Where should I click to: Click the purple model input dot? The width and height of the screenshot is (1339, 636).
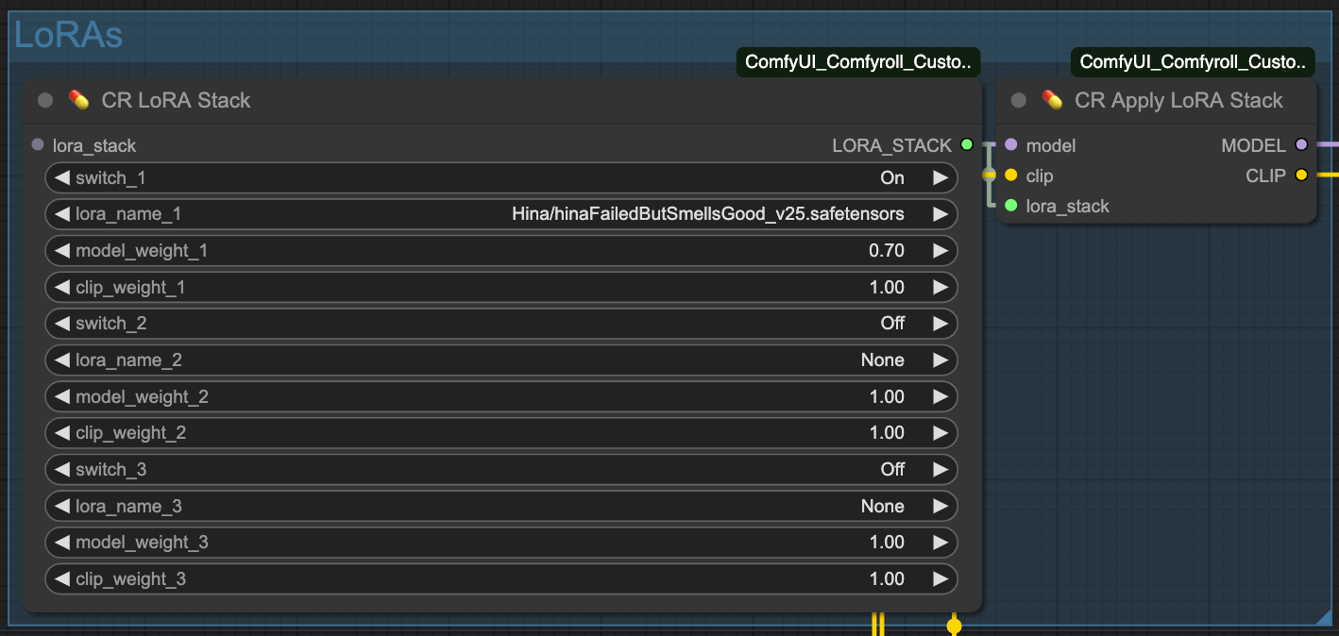pyautogui.click(x=1011, y=144)
